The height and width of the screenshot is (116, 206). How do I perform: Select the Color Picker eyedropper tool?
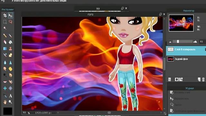coord(5,96)
